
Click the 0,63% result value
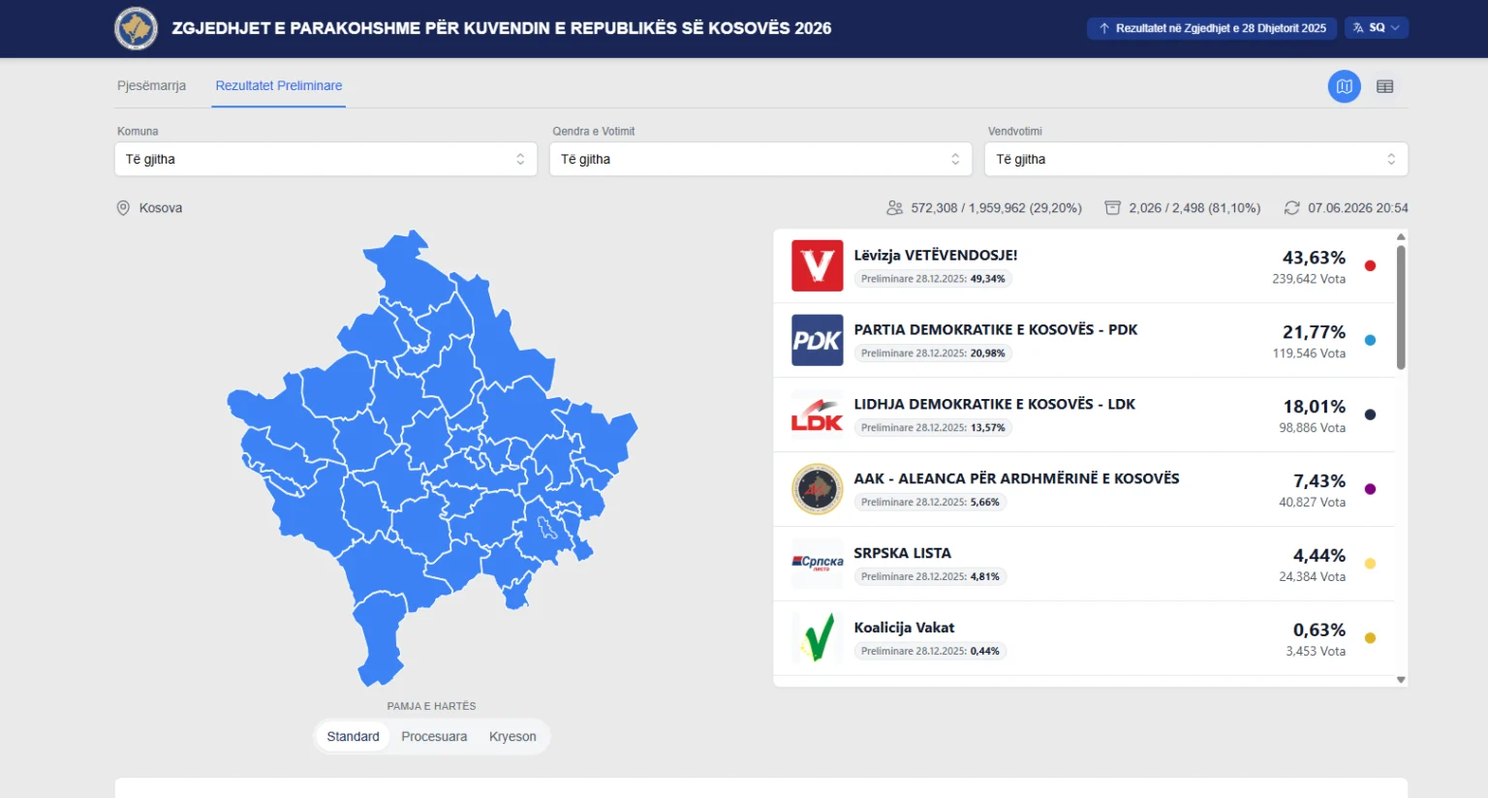(1319, 630)
